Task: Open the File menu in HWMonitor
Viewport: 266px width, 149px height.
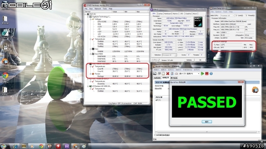Action: click(86, 9)
